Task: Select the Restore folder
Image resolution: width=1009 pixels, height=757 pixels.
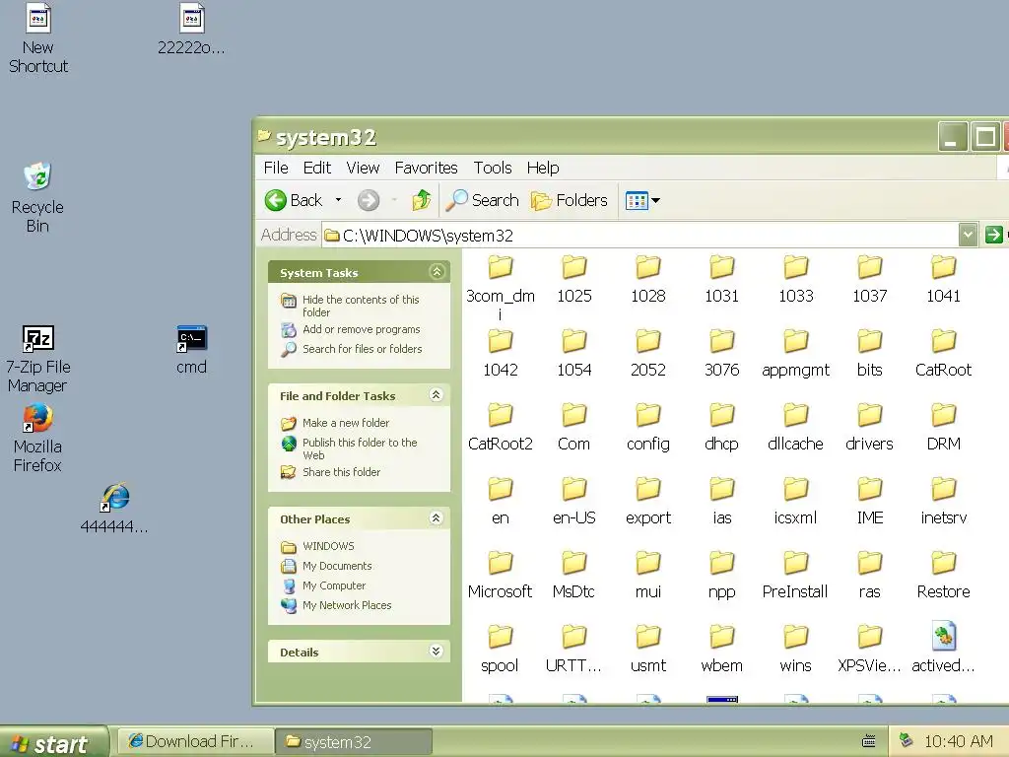Action: (x=943, y=576)
